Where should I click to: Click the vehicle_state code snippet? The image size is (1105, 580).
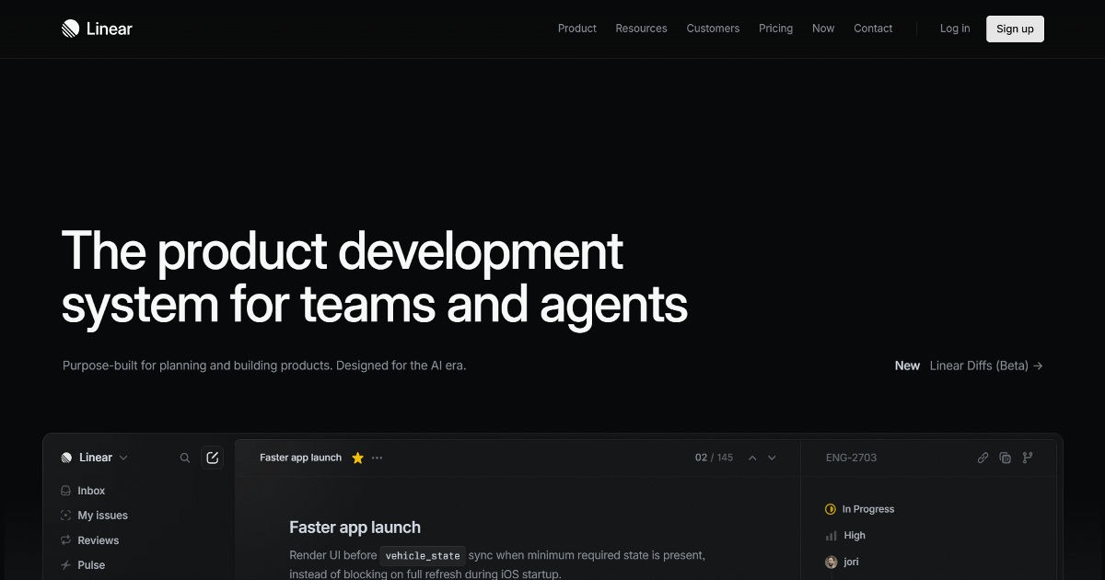[x=423, y=555]
